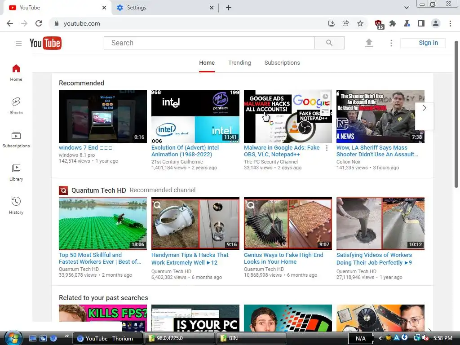Click the search magnifier button
This screenshot has width=460, height=345.
[x=329, y=43]
